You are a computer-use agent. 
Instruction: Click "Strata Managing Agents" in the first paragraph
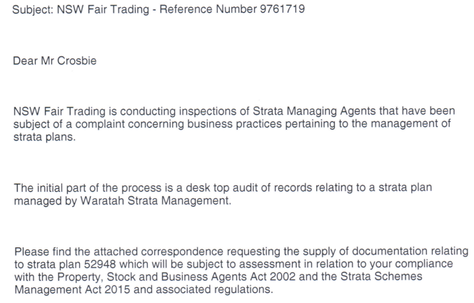(x=314, y=111)
